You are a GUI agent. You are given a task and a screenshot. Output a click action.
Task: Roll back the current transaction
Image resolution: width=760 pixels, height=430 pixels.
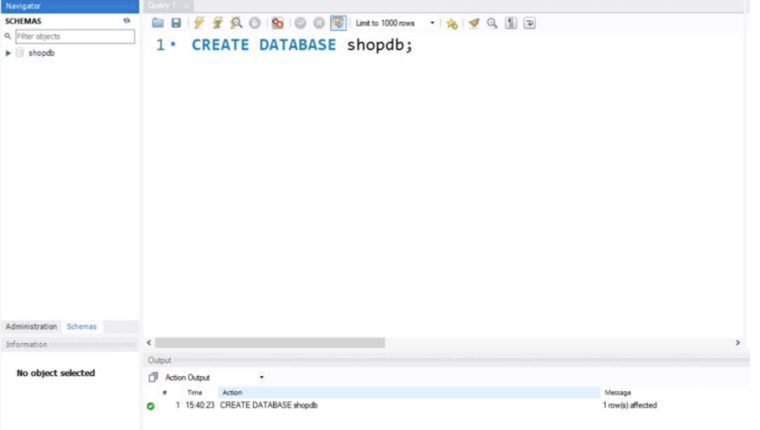point(319,23)
